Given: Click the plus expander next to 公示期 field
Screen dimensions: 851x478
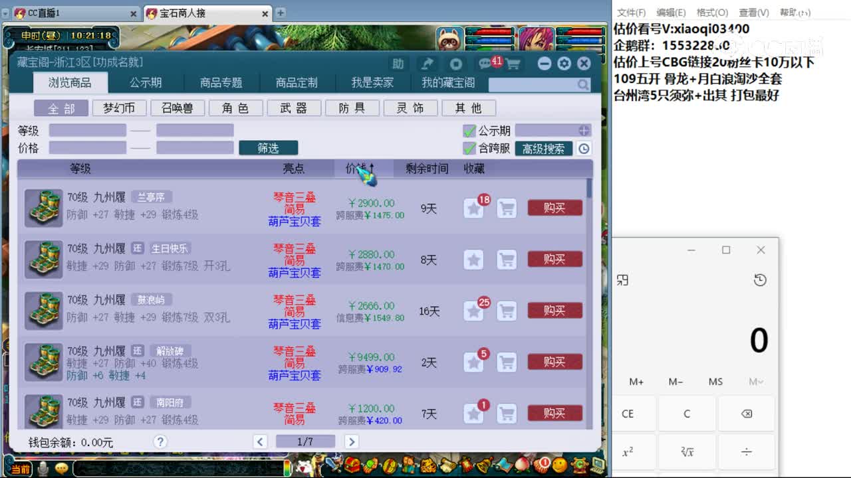Looking at the screenshot, I should (x=582, y=131).
